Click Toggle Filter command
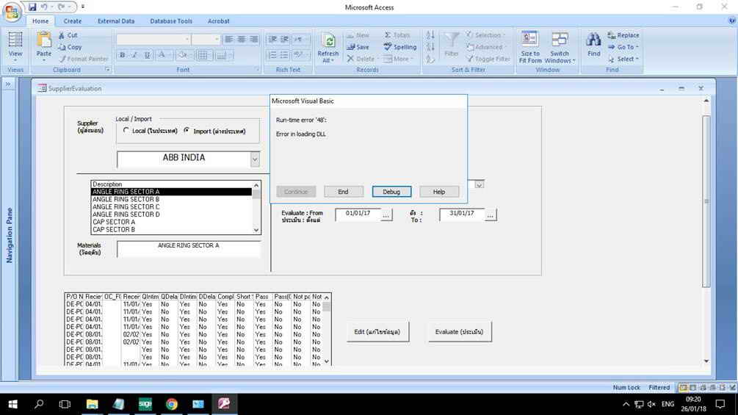Screen dimensions: 738x415 (488, 59)
